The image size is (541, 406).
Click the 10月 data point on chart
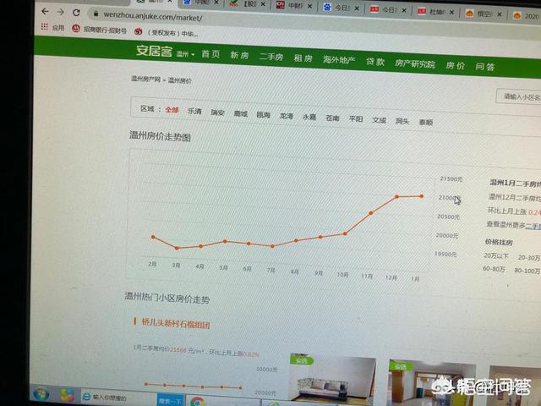(345, 233)
